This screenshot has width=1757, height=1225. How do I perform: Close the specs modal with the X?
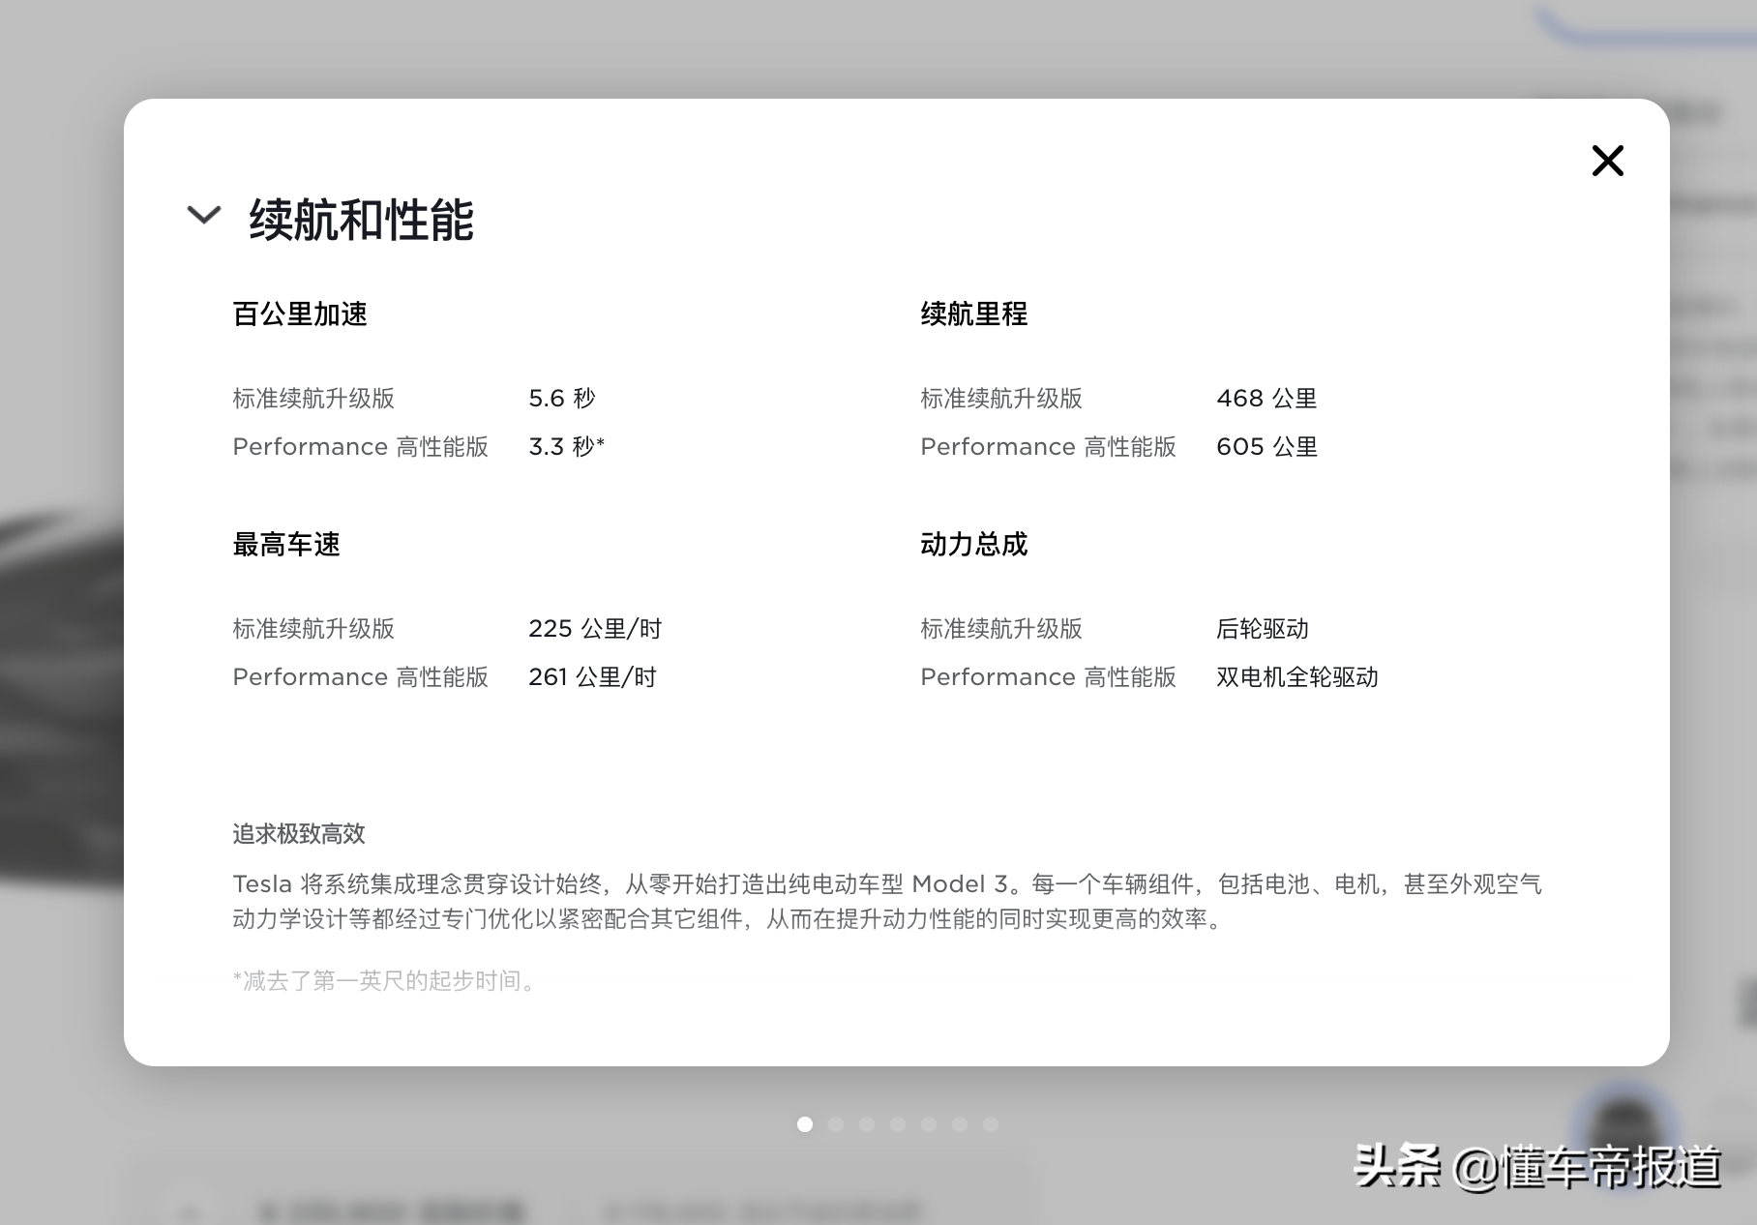pyautogui.click(x=1607, y=161)
